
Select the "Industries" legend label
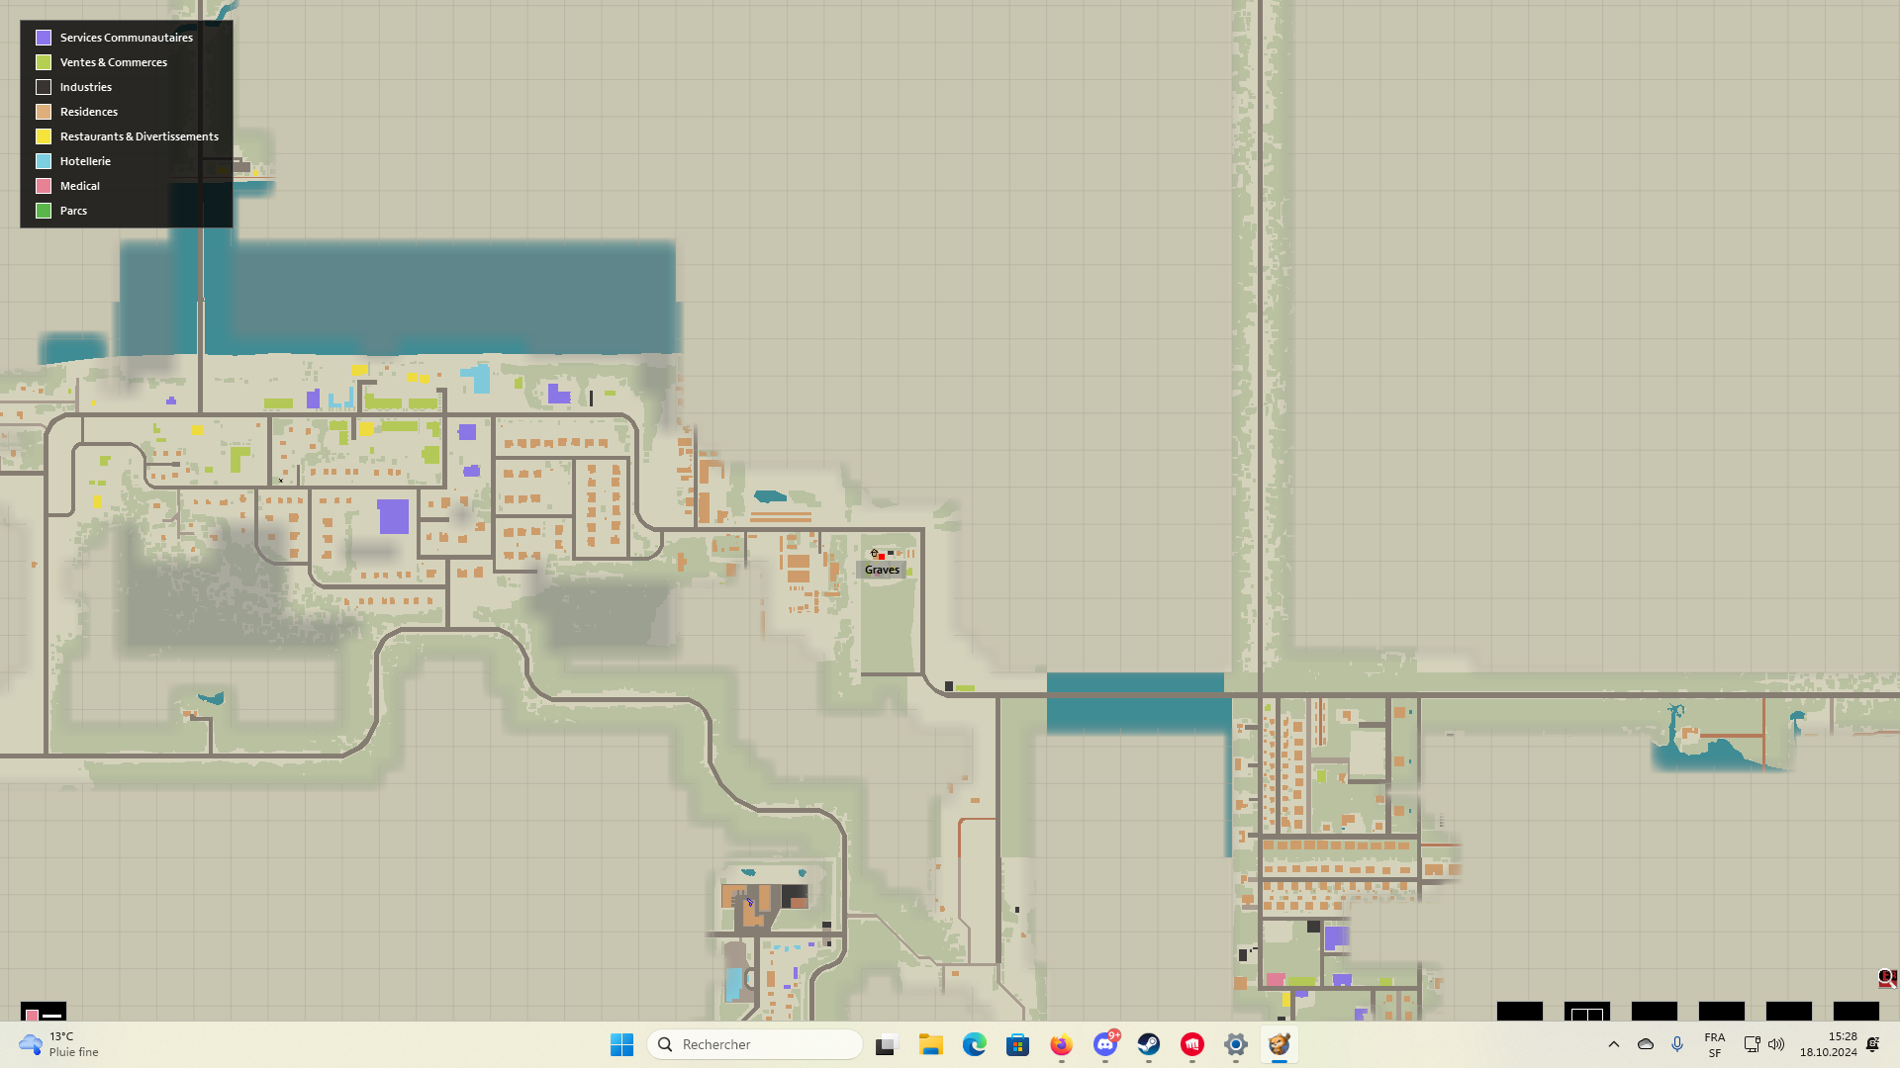point(86,87)
